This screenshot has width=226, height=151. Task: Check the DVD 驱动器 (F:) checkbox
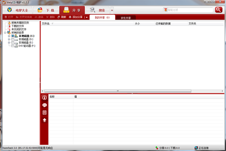point(12,46)
